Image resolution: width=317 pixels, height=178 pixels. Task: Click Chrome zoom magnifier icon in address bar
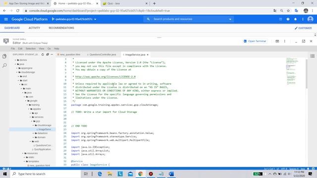[282, 11]
